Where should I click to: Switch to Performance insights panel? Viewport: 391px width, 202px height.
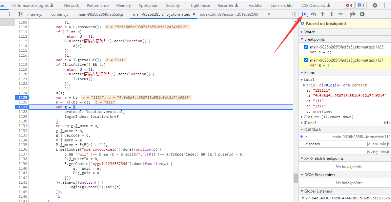pyautogui.click(x=33, y=5)
